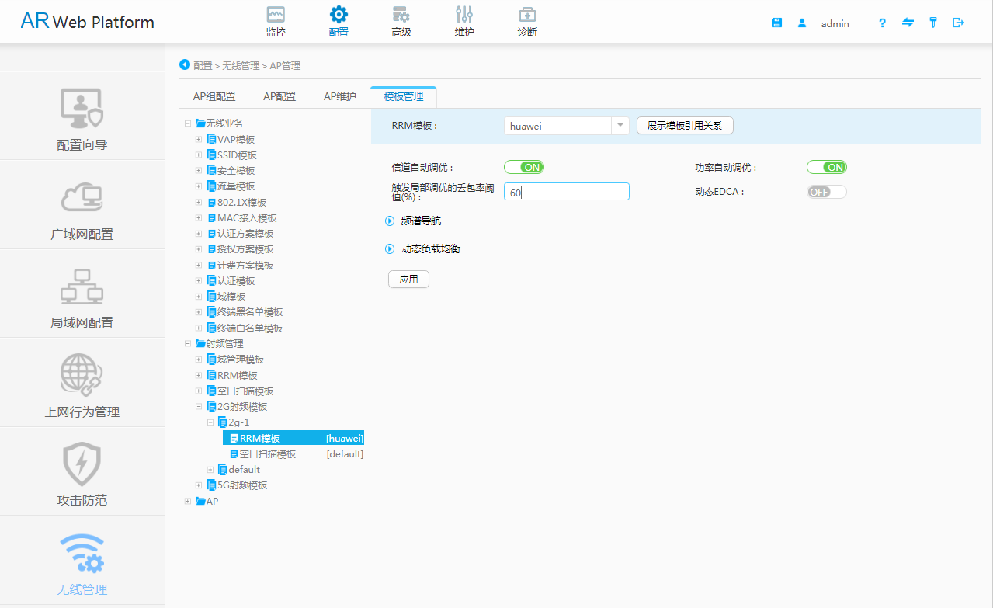993x608 pixels.
Task: Click the 应用 apply button
Action: (408, 279)
